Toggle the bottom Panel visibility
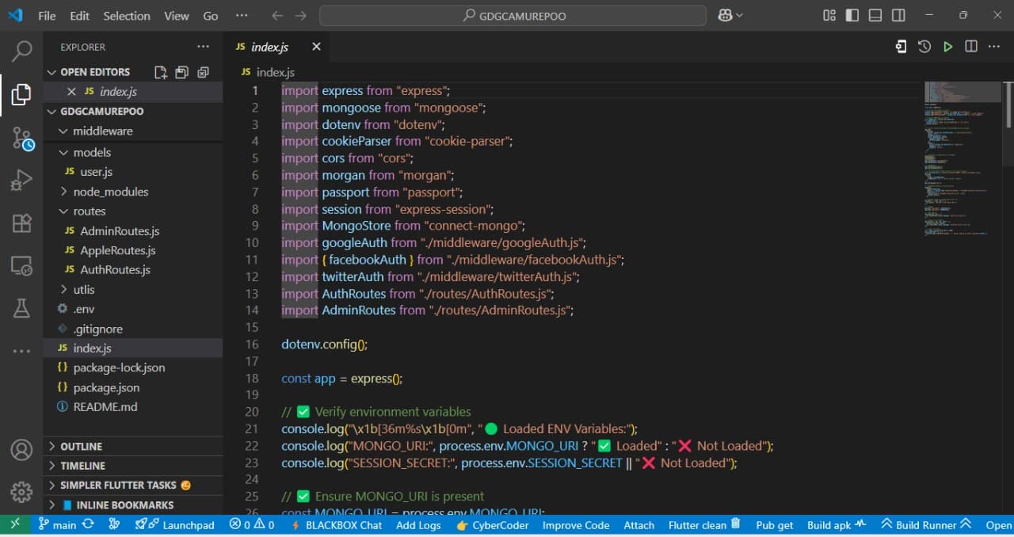Screen dimensions: 1014x537 click(874, 14)
